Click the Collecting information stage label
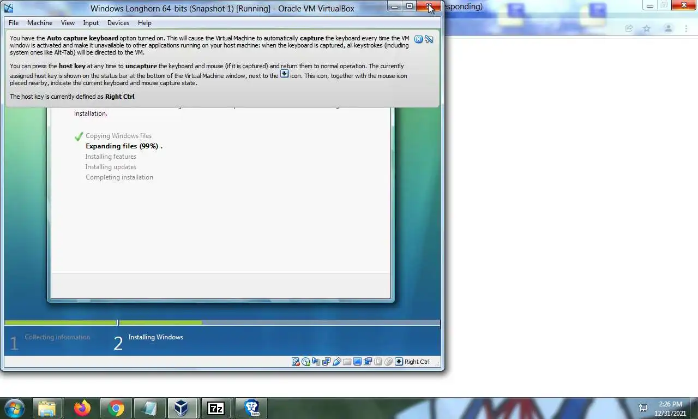 (x=57, y=337)
